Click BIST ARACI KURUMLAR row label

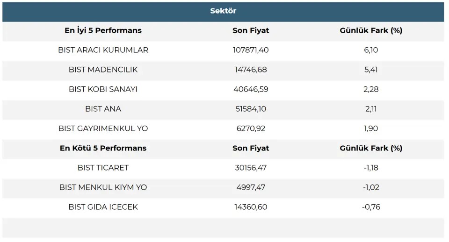pos(103,50)
